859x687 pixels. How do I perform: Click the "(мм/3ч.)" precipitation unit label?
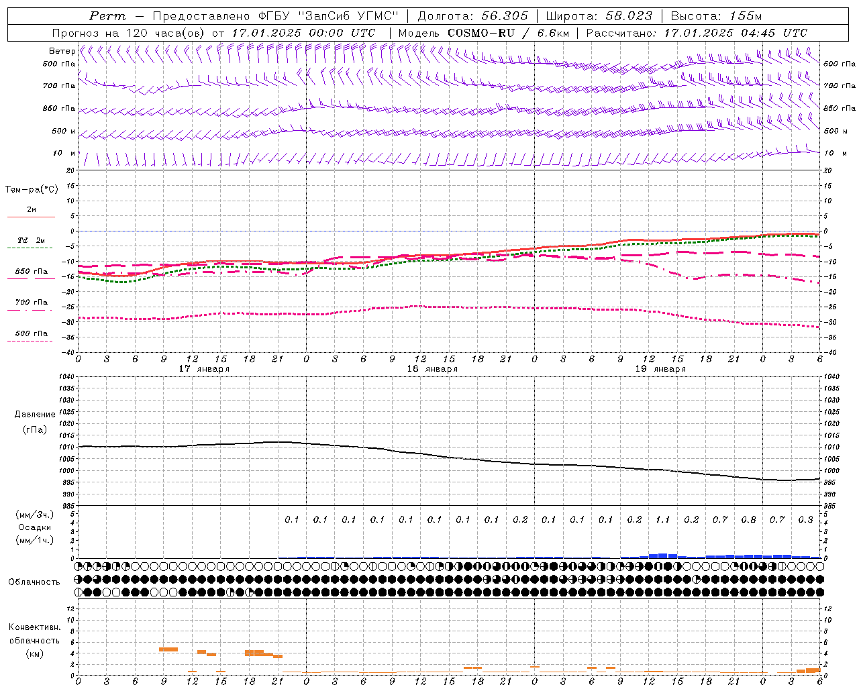(35, 515)
